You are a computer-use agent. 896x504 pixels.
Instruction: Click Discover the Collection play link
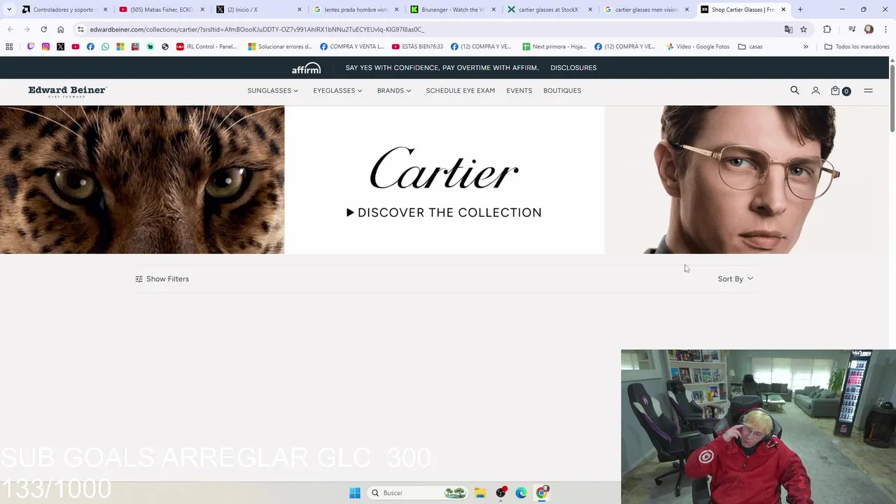coord(444,212)
